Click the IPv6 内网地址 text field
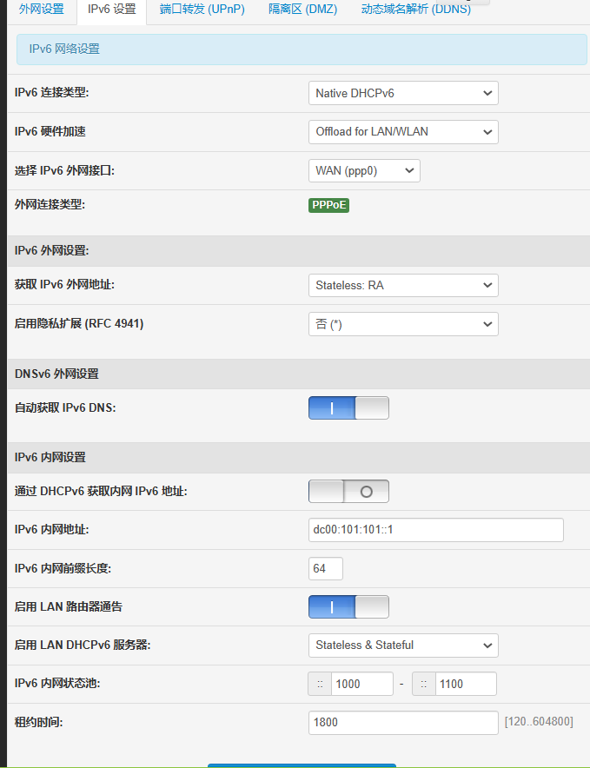Screen dimensions: 590x768 pos(435,530)
